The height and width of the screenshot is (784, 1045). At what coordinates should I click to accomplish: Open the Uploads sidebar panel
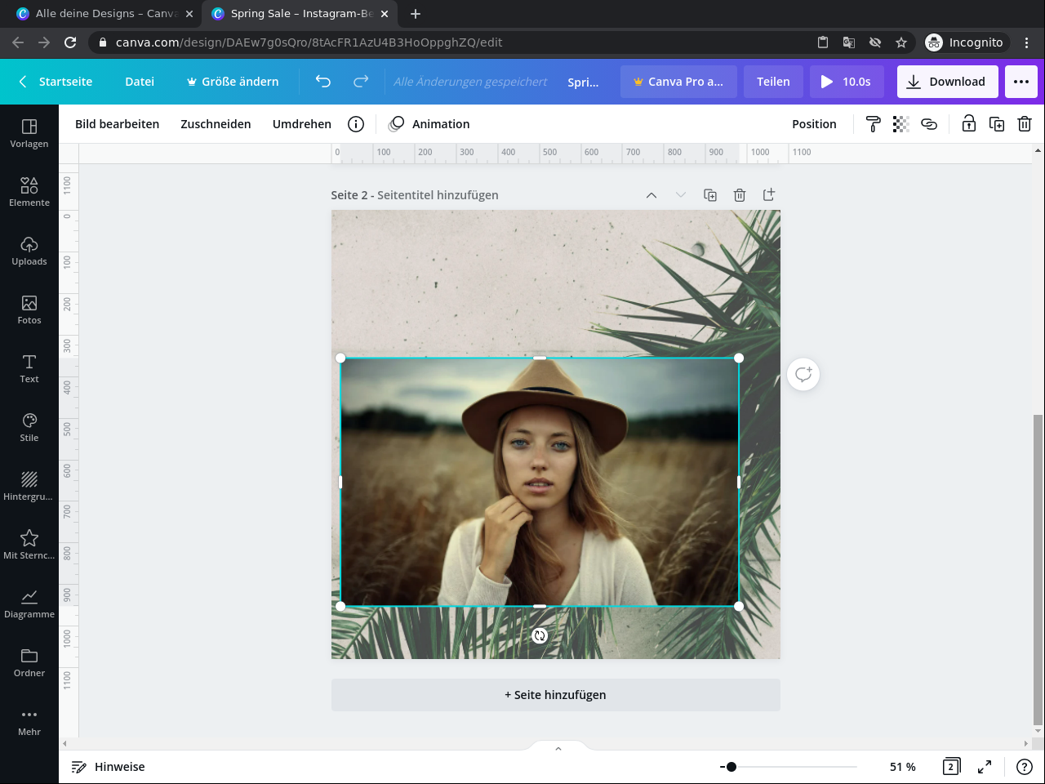[29, 250]
